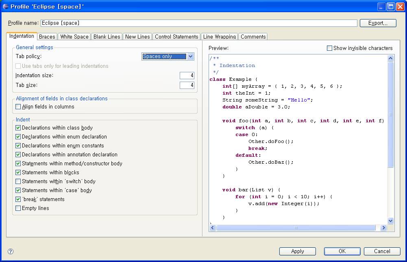This screenshot has width=407, height=262.
Task: Click the 'v.add(new Integer(i));' preview line
Action: coord(284,204)
